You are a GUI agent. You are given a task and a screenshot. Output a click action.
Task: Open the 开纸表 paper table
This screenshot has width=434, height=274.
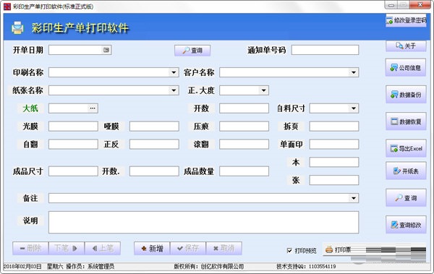coord(406,171)
